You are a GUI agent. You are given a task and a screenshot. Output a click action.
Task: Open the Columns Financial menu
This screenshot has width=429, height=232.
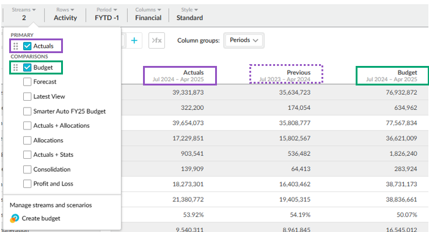click(148, 14)
